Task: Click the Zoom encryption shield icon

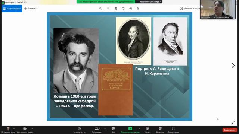Action: click(3, 3)
